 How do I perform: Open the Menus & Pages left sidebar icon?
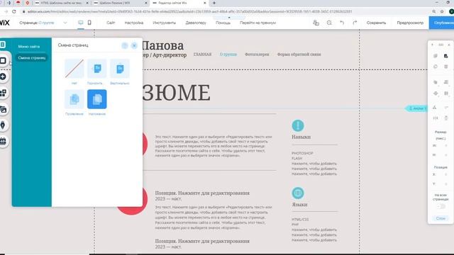tap(3, 45)
